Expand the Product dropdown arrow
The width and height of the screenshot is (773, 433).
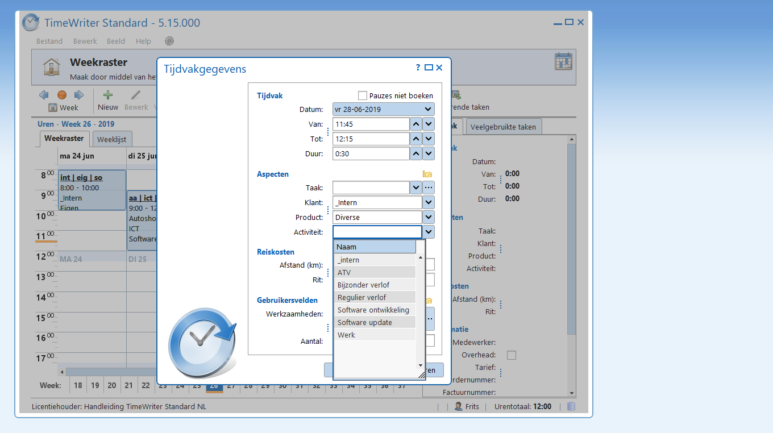[x=429, y=217]
